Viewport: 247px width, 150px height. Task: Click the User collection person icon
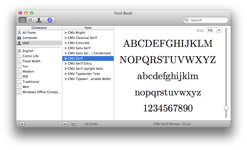click(x=19, y=43)
